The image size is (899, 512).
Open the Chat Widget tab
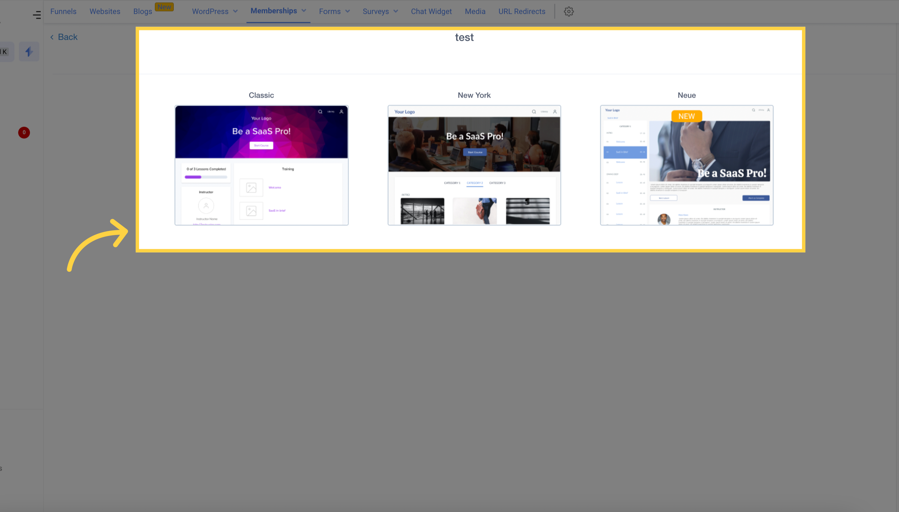pyautogui.click(x=431, y=11)
